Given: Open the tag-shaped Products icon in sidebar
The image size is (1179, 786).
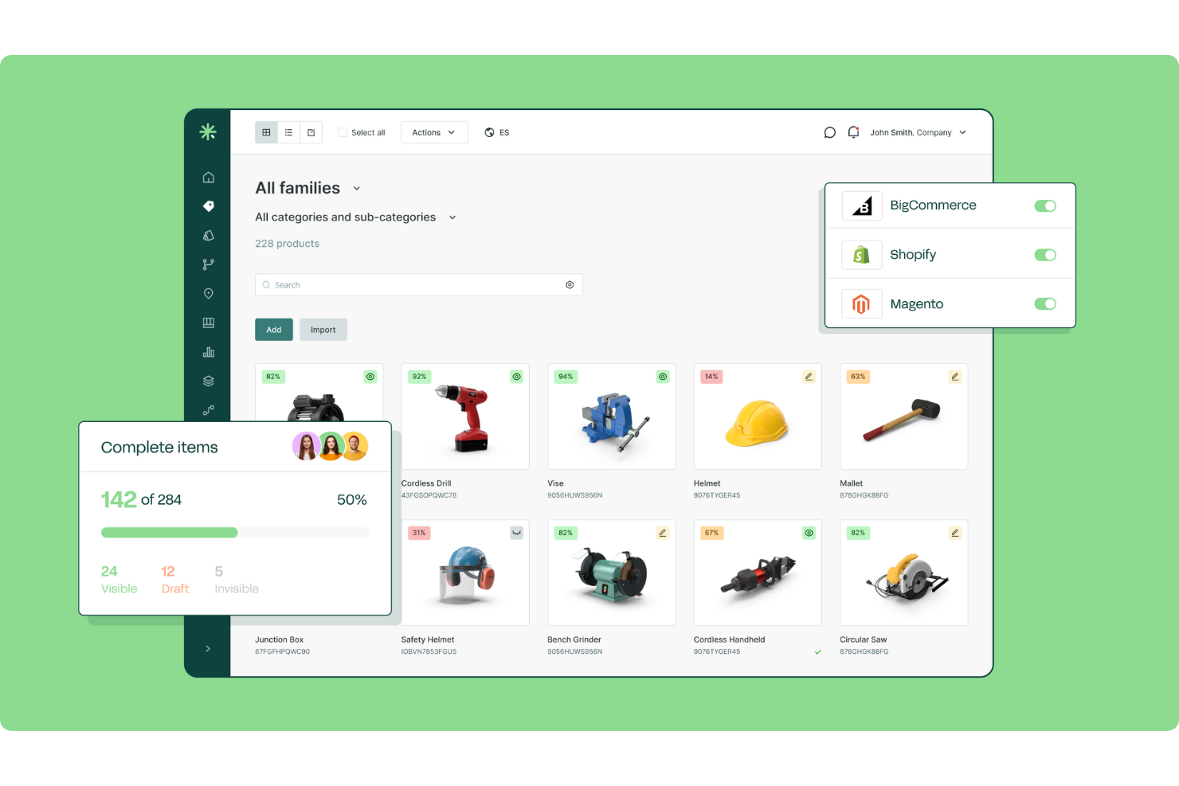Looking at the screenshot, I should [x=209, y=206].
